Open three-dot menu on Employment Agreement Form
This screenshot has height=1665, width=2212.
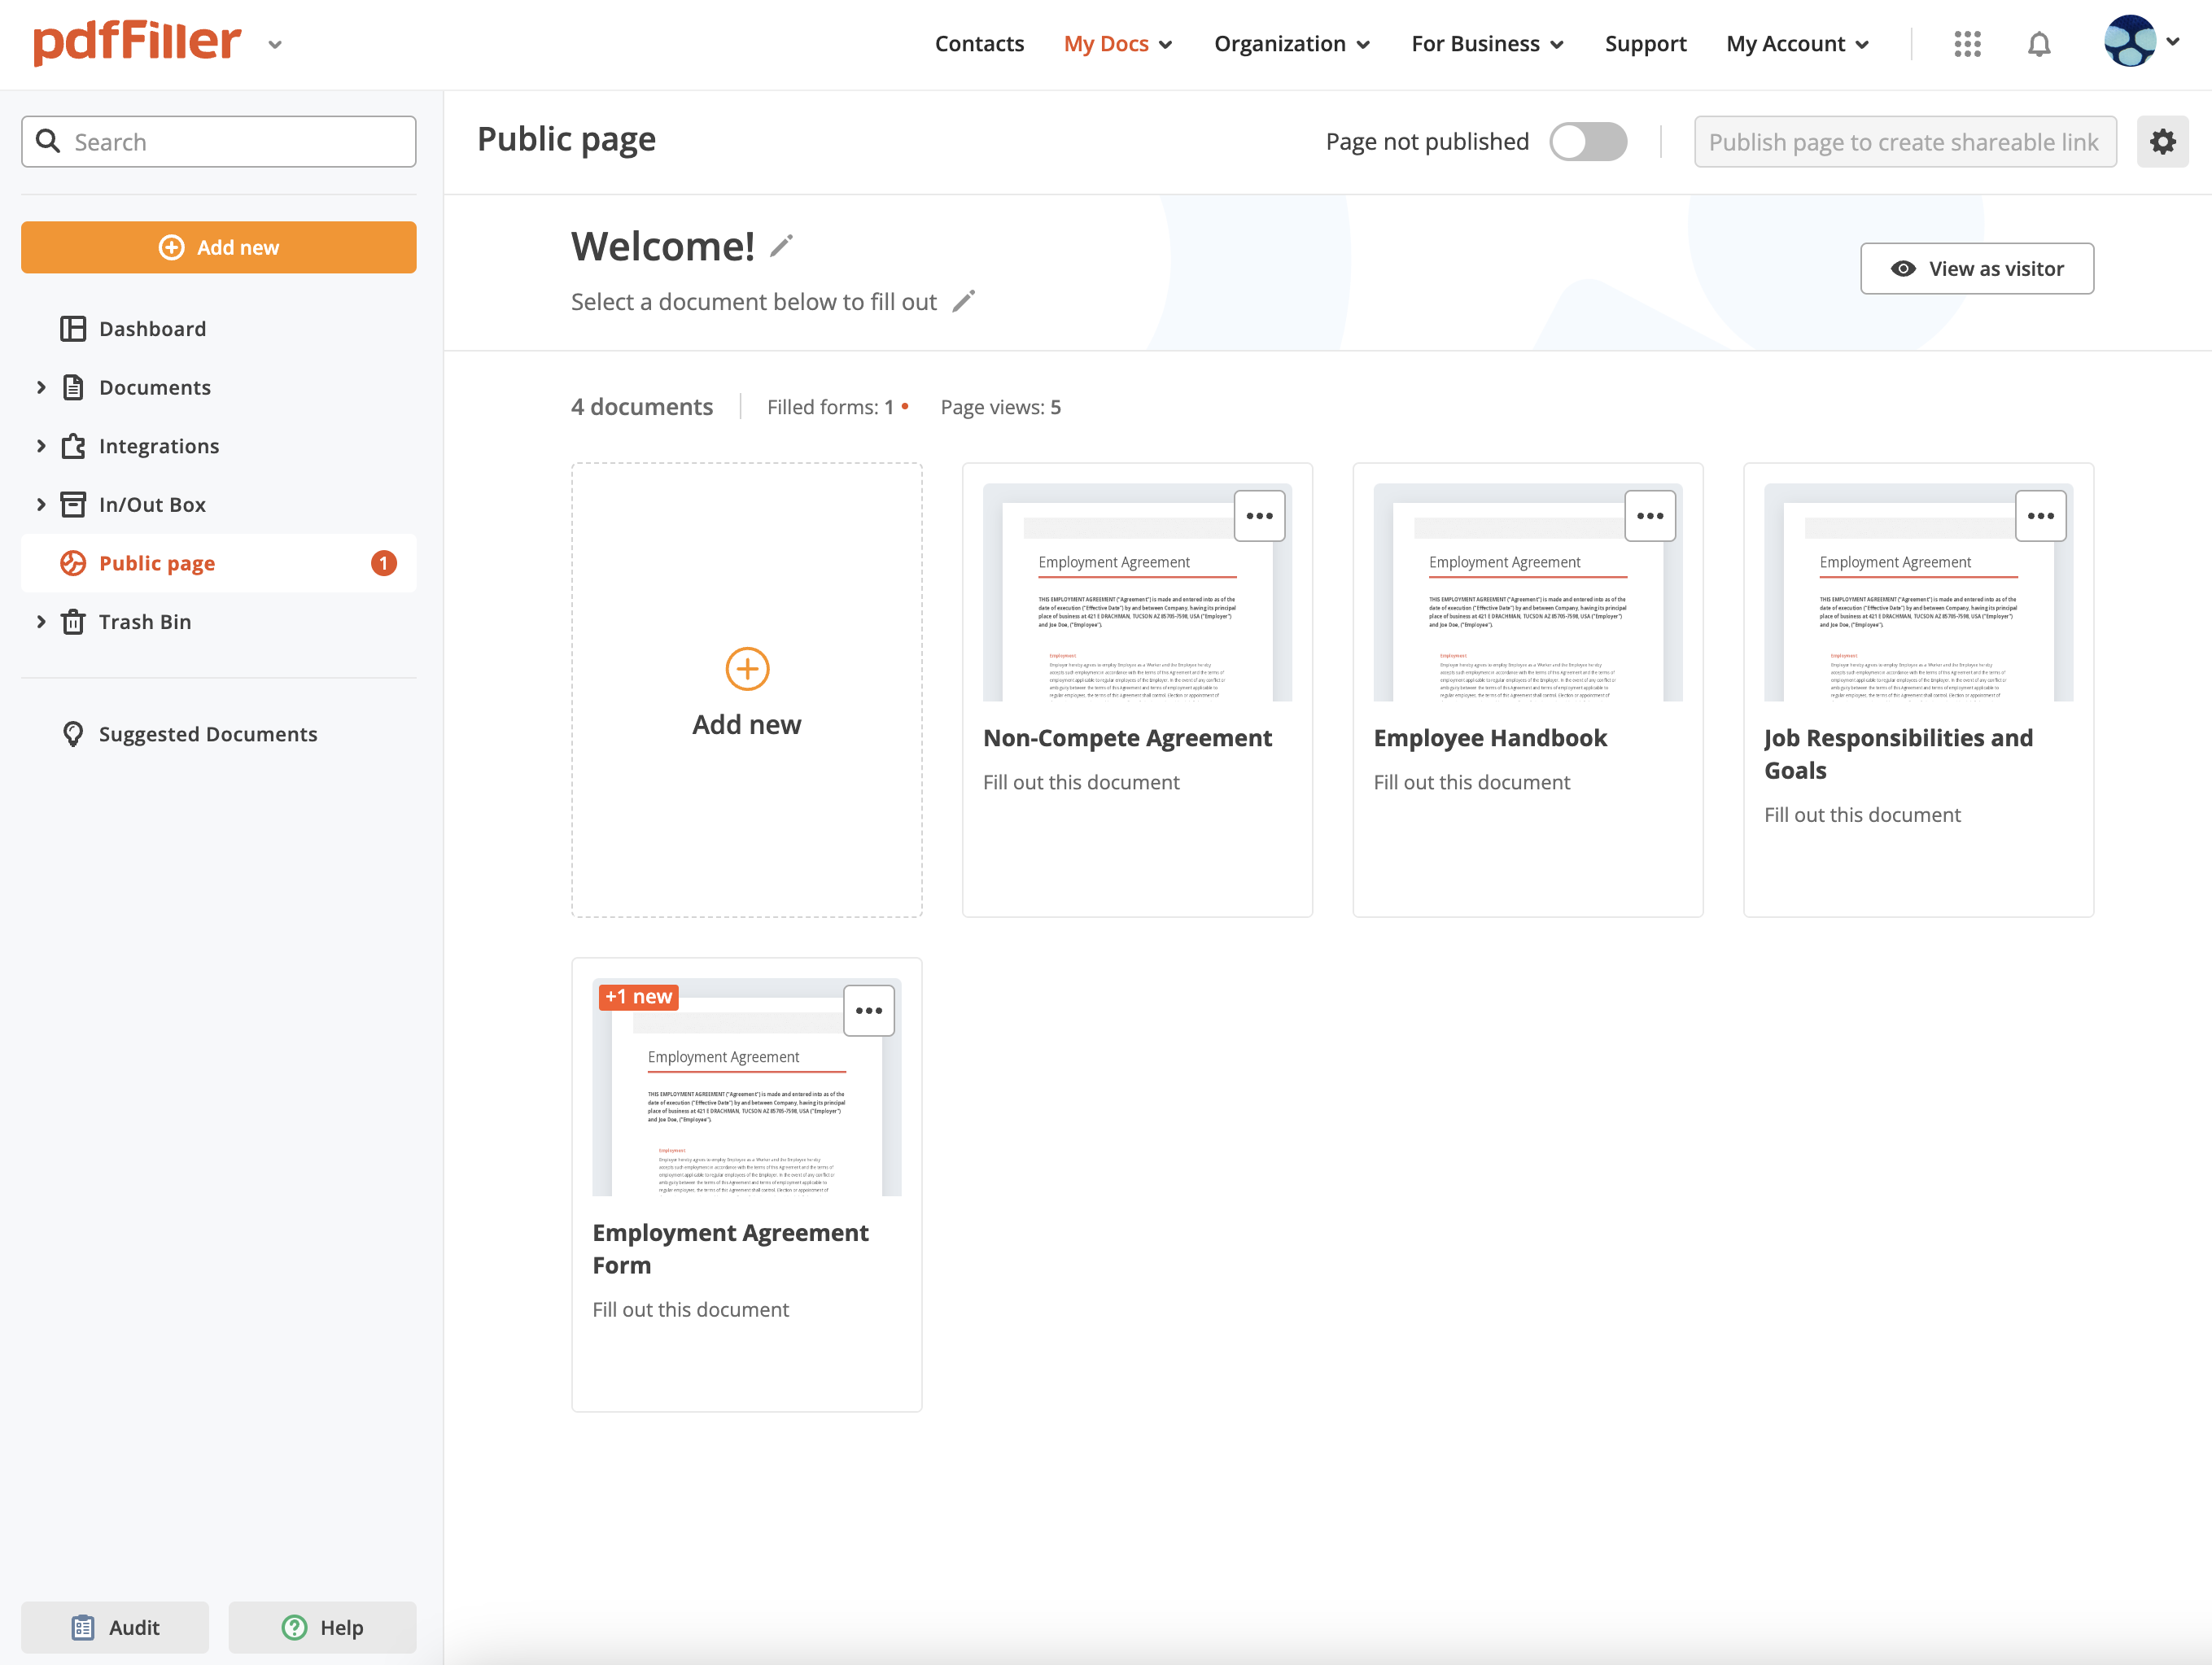pyautogui.click(x=868, y=1011)
